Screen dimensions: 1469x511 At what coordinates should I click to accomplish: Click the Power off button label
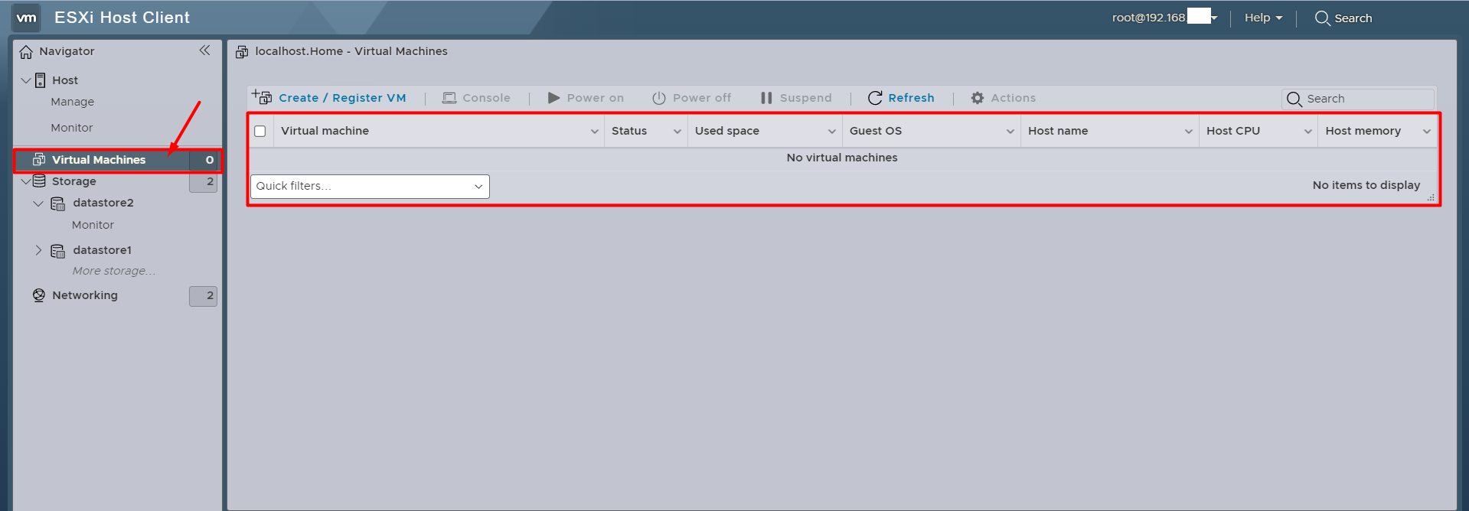point(702,98)
